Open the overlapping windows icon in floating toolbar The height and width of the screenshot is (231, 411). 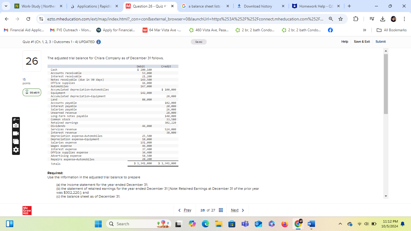pos(16,141)
